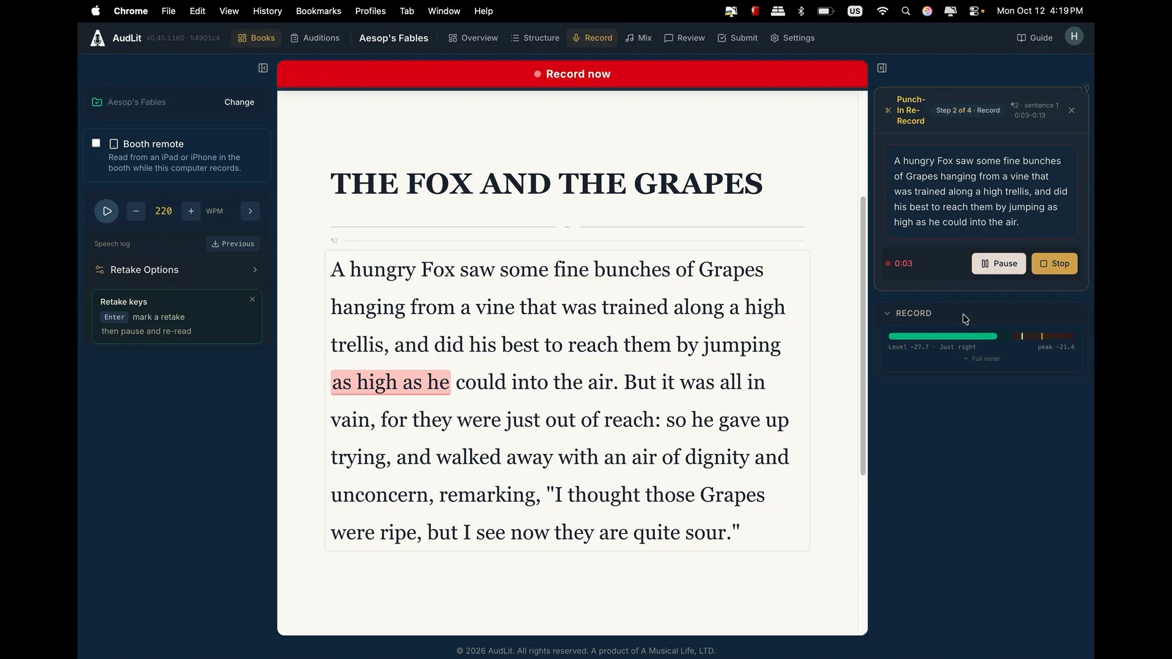Screen dimensions: 1172x659
Task: Open the Bluetooth menu bar icon
Action: (x=801, y=11)
